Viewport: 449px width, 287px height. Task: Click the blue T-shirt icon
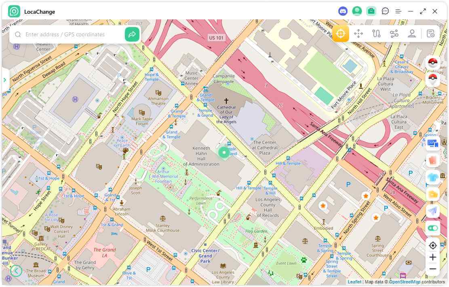433,178
